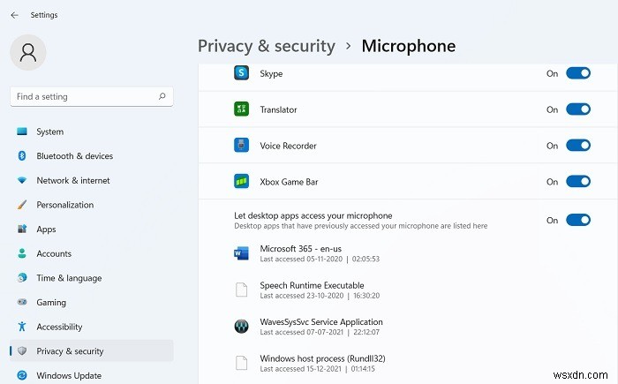Select the Xbox Game Bar app name
618x384 pixels.
click(x=289, y=182)
